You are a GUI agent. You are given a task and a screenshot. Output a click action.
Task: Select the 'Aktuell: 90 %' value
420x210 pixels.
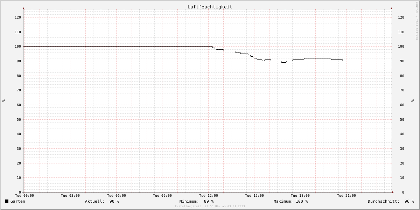click(102, 201)
